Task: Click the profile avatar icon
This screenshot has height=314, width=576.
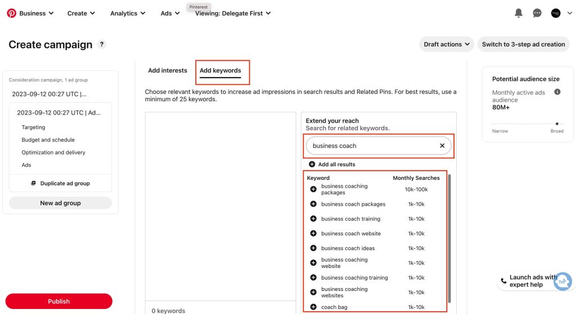Action: pos(556,13)
